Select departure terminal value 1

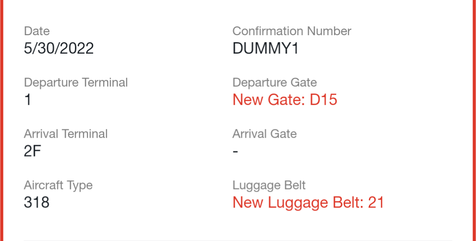pyautogui.click(x=28, y=100)
